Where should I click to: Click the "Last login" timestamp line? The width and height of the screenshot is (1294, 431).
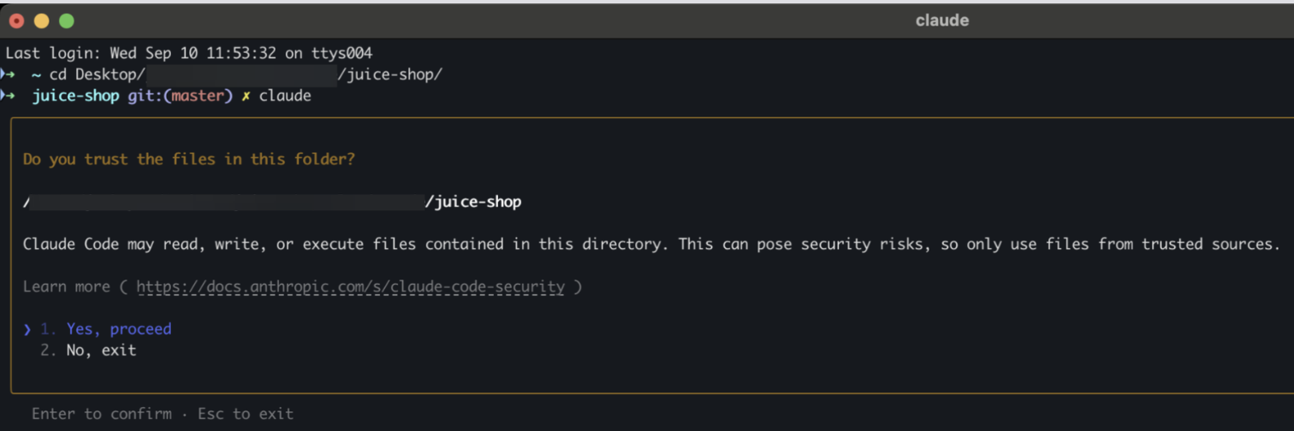pyautogui.click(x=189, y=53)
